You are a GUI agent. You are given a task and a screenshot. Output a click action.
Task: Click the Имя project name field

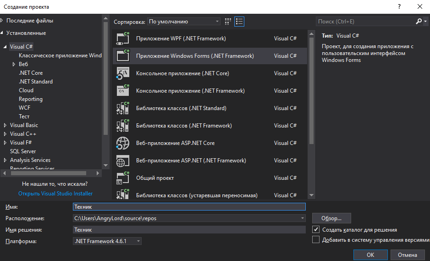189,207
